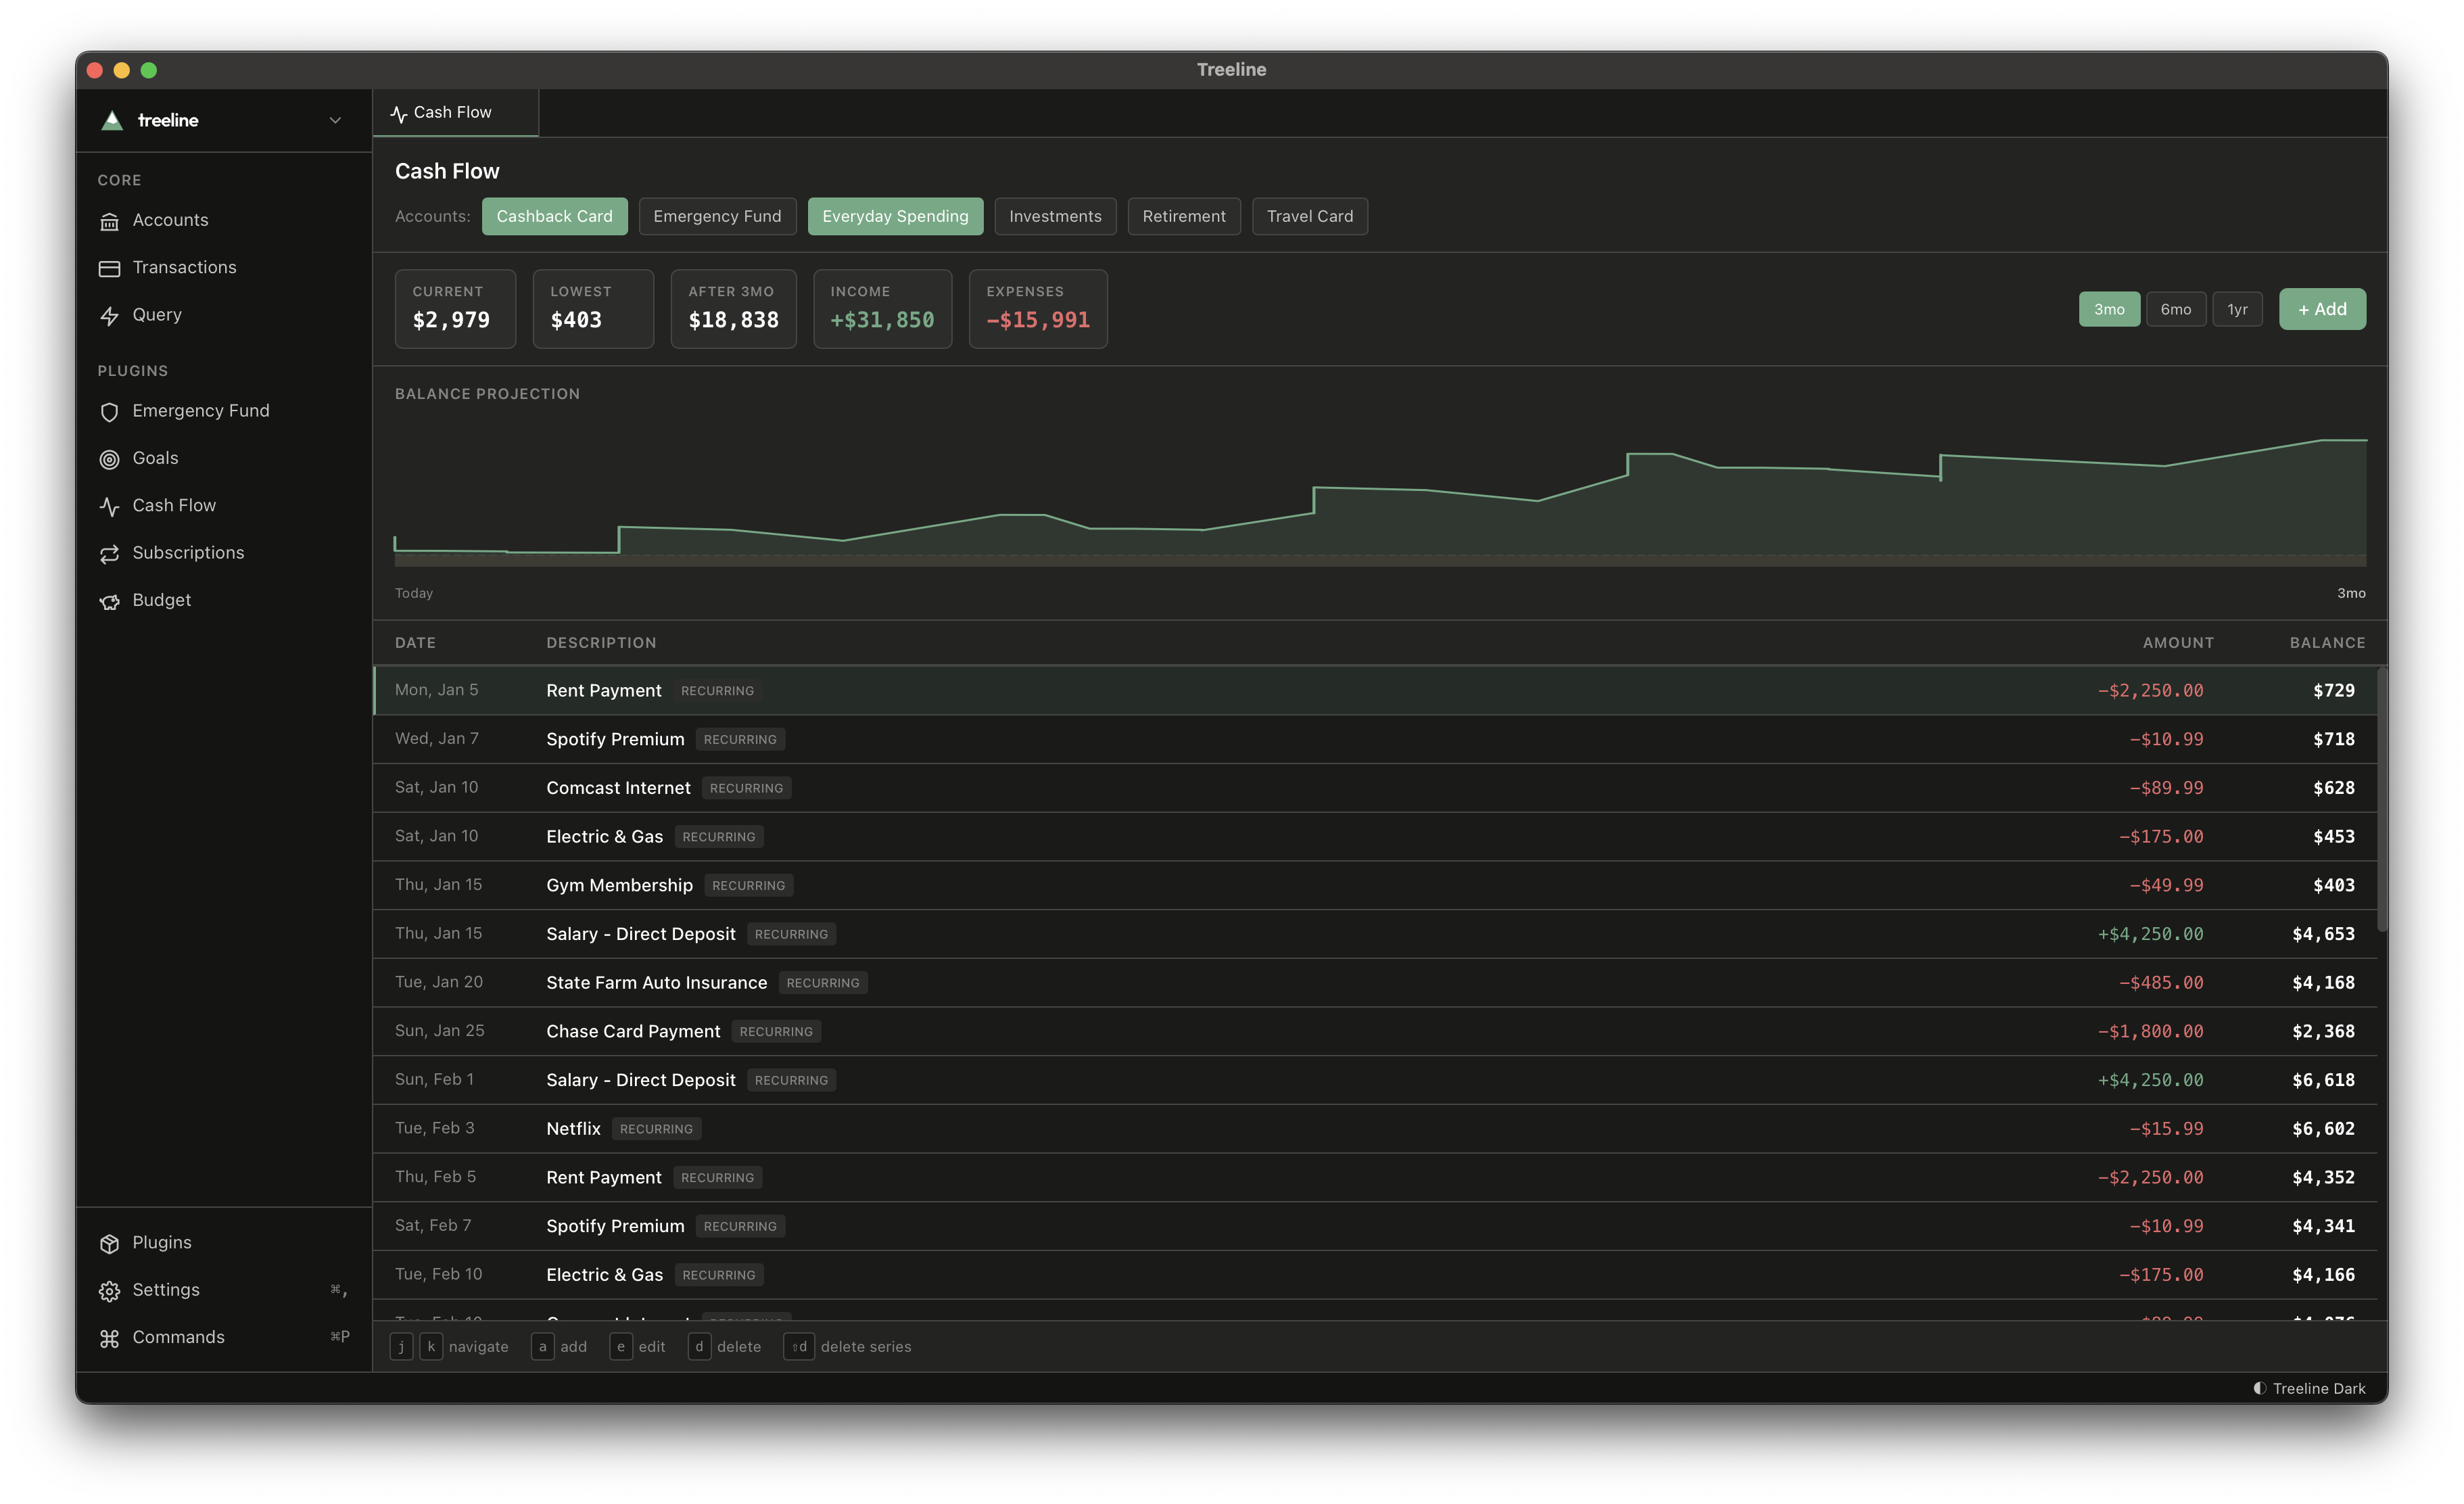Enable the Emergency Fund account filter
Viewport: 2464px width, 1504px height.
(x=717, y=216)
